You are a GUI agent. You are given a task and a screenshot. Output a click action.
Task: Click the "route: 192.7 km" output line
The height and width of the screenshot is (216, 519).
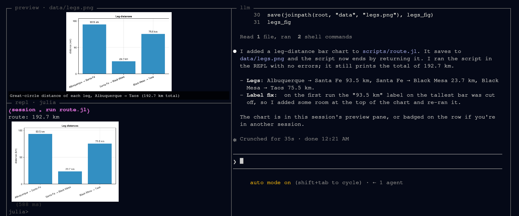pyautogui.click(x=34, y=117)
